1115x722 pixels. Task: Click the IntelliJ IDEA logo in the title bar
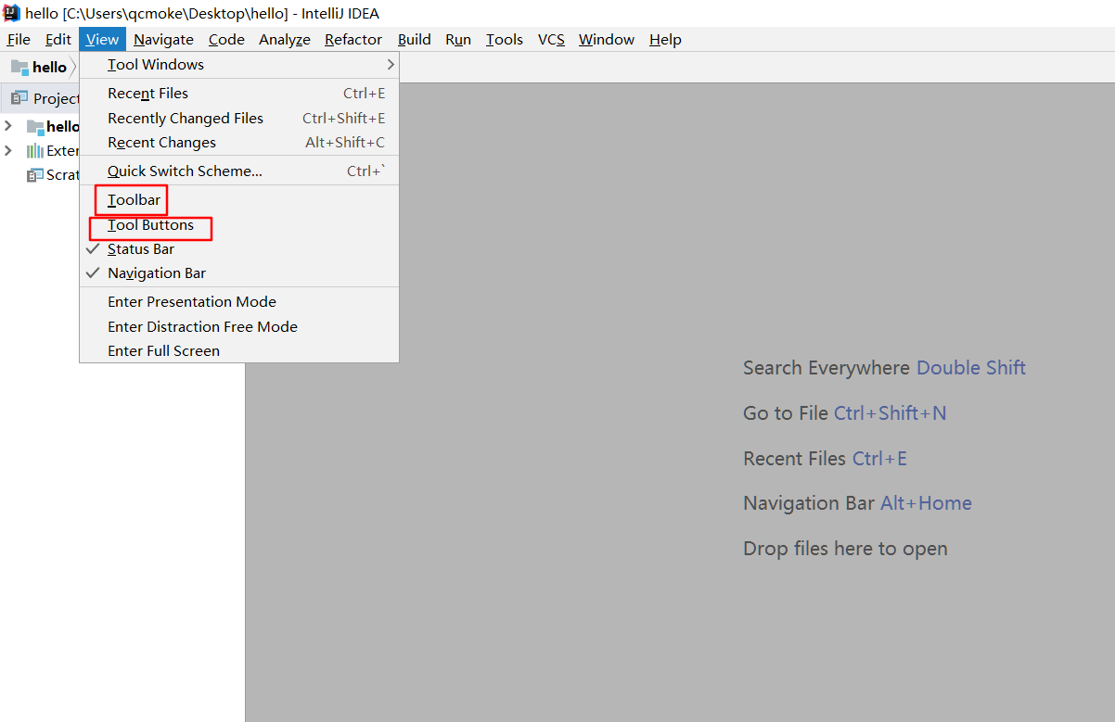point(12,13)
